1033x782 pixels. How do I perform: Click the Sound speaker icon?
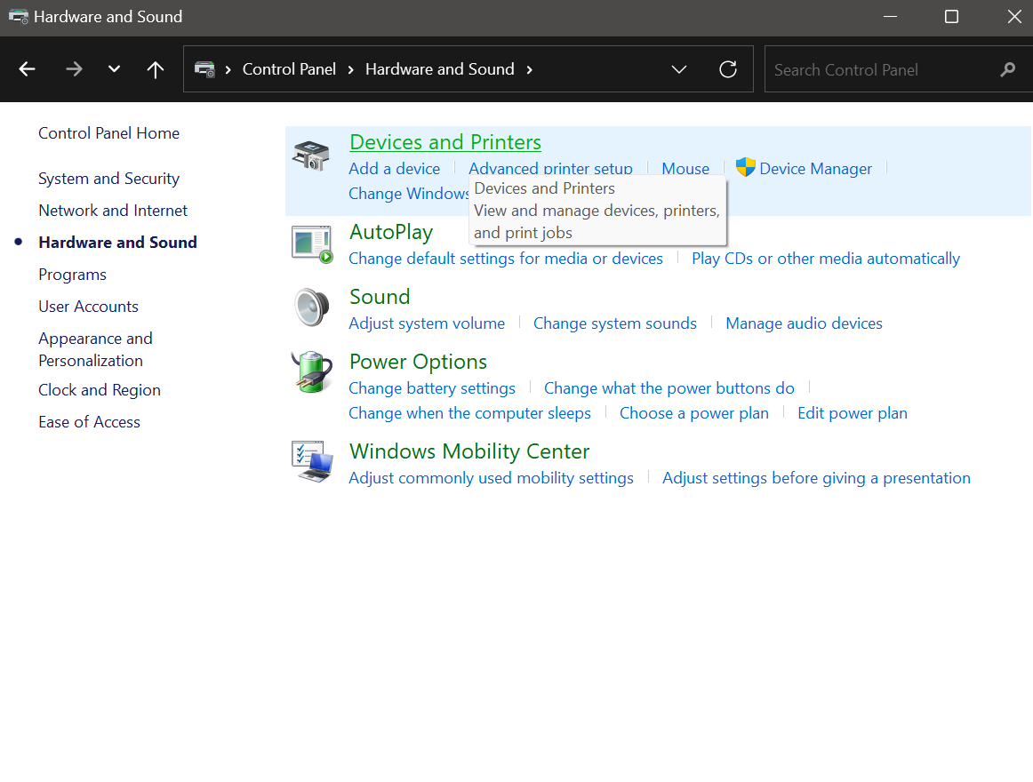312,307
